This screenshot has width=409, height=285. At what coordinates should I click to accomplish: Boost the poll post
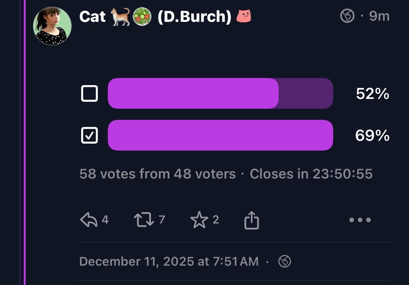pos(144,220)
